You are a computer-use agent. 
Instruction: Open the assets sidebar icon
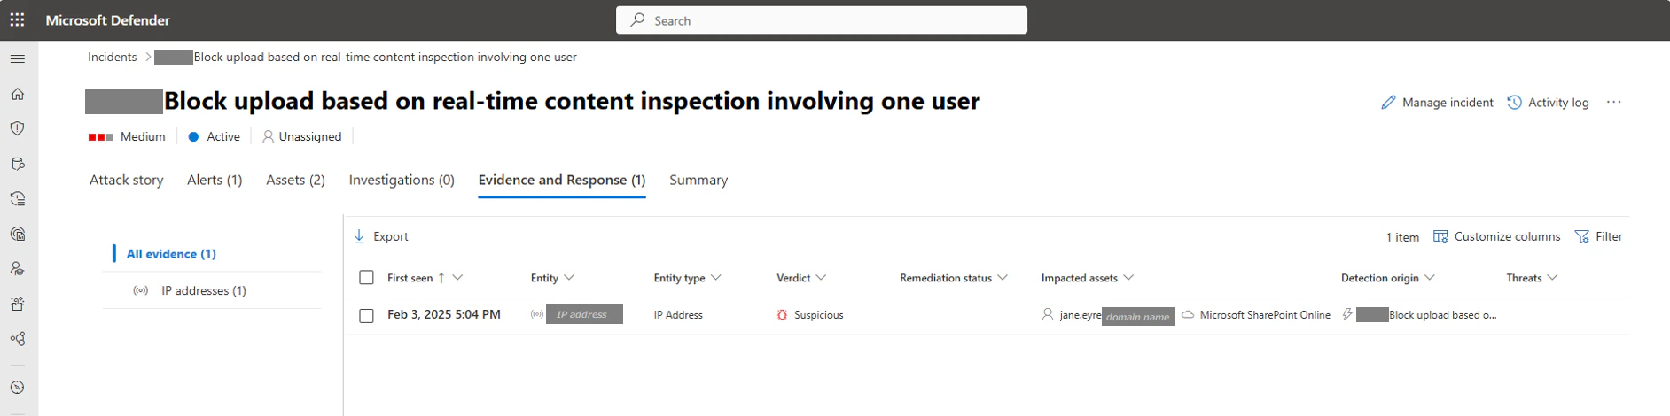18,304
